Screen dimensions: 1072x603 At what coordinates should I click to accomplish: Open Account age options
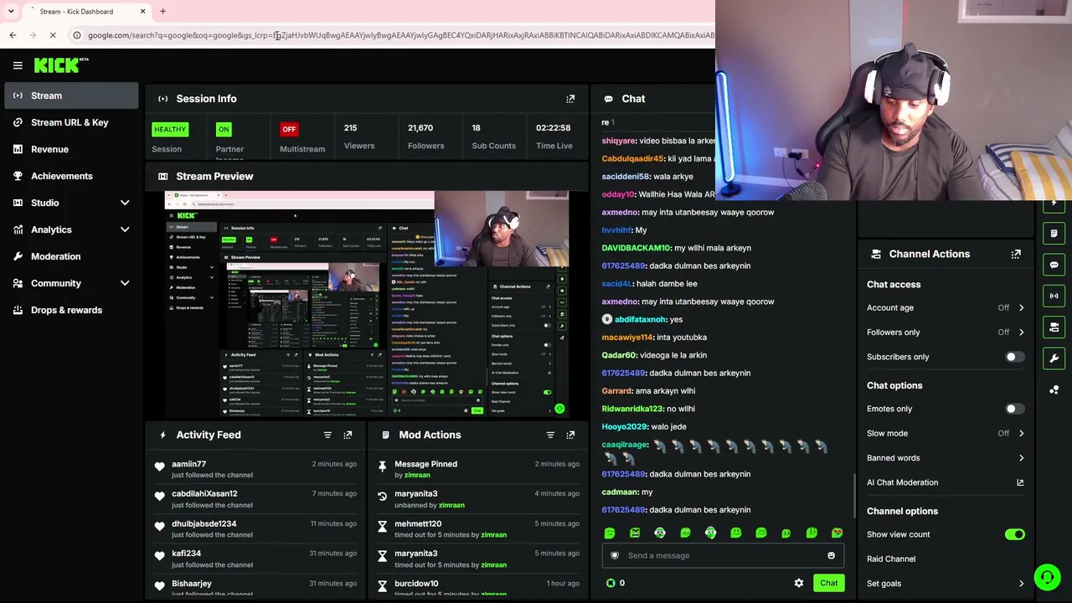click(x=946, y=307)
